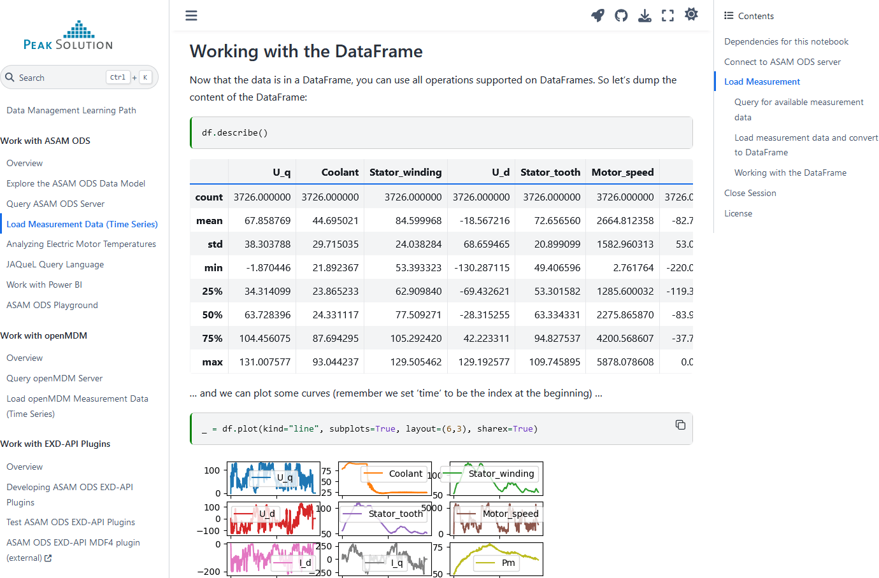Open Analyzing Electric Motor Temperatures page
879x578 pixels.
coord(81,244)
